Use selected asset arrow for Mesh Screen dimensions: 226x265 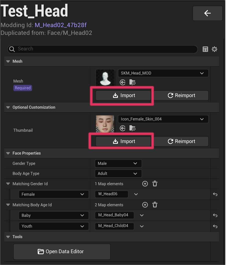[123, 82]
